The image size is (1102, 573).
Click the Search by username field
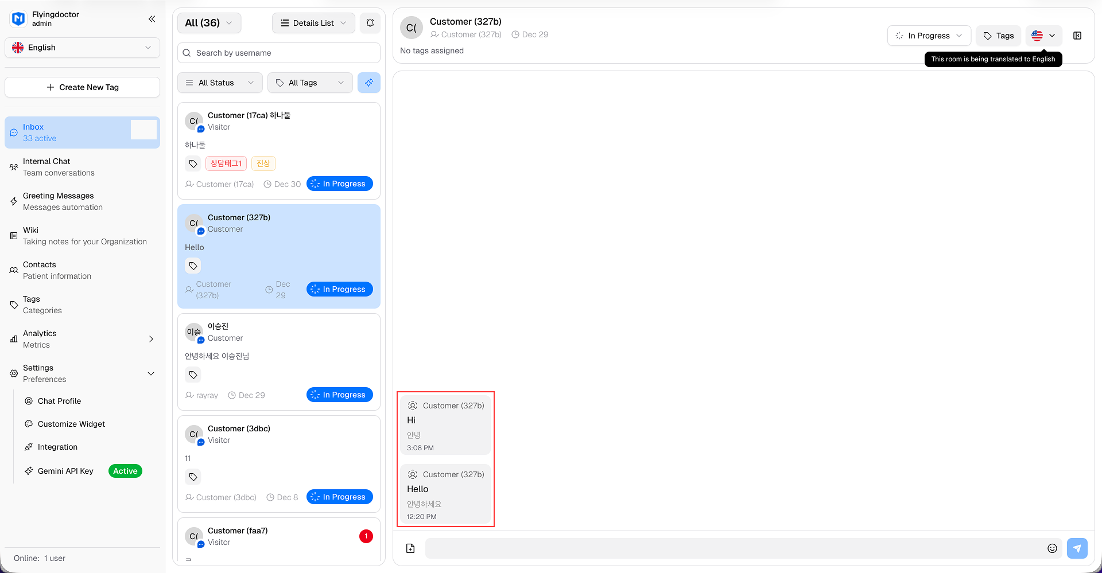click(x=278, y=53)
